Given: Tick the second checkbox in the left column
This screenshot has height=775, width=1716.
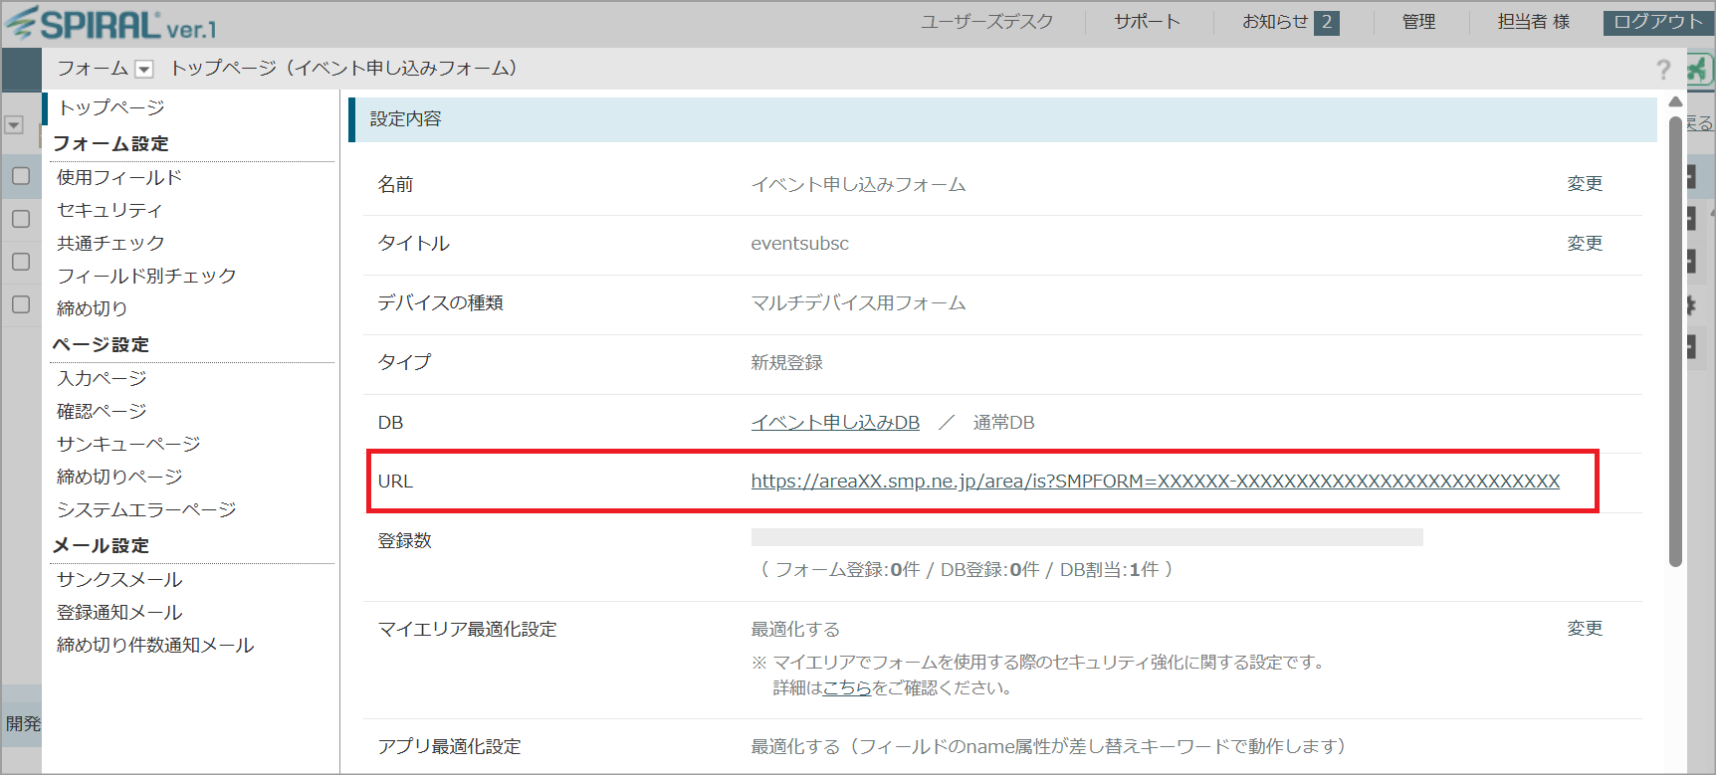Looking at the screenshot, I should [21, 219].
